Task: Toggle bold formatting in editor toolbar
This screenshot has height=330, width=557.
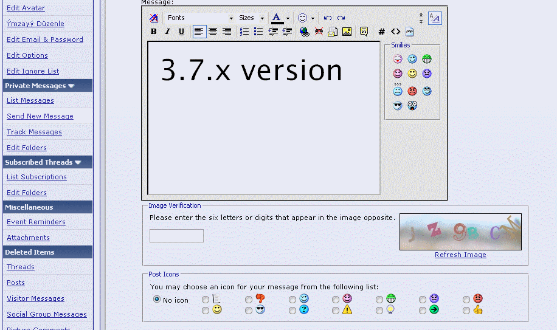Action: 153,32
